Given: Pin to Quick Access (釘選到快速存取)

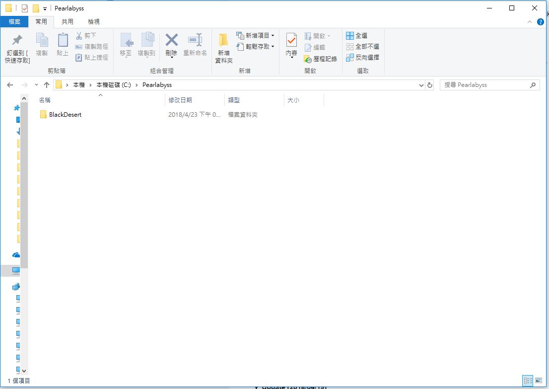Looking at the screenshot, I should (17, 48).
